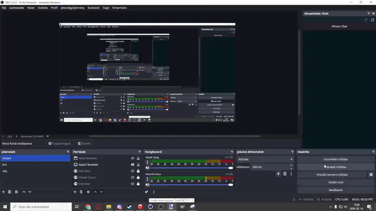This screenshot has height=211, width=376.
Task: Click Virtuális kamera indítása button
Action: (332, 175)
